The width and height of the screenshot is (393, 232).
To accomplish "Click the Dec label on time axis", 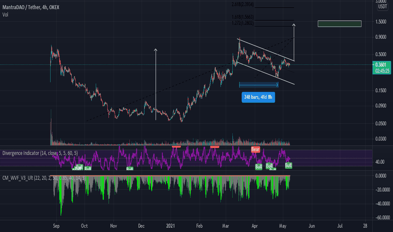I will pyautogui.click(x=141, y=226).
